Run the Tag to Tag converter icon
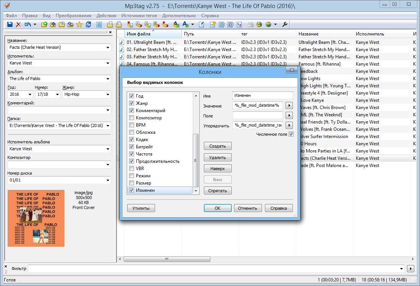Screen dimensions: 420x286 [x=165, y=25]
